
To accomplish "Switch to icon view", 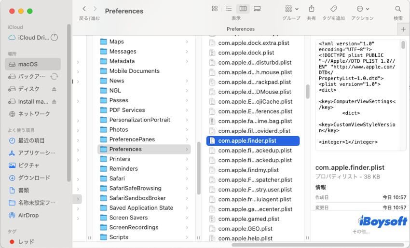I will tap(215, 9).
